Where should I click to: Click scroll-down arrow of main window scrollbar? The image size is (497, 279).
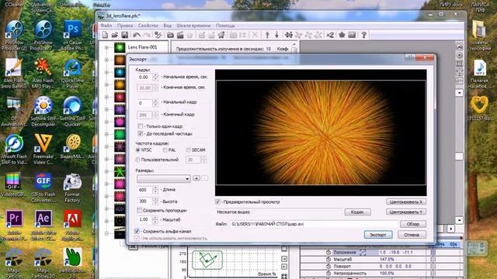459,220
